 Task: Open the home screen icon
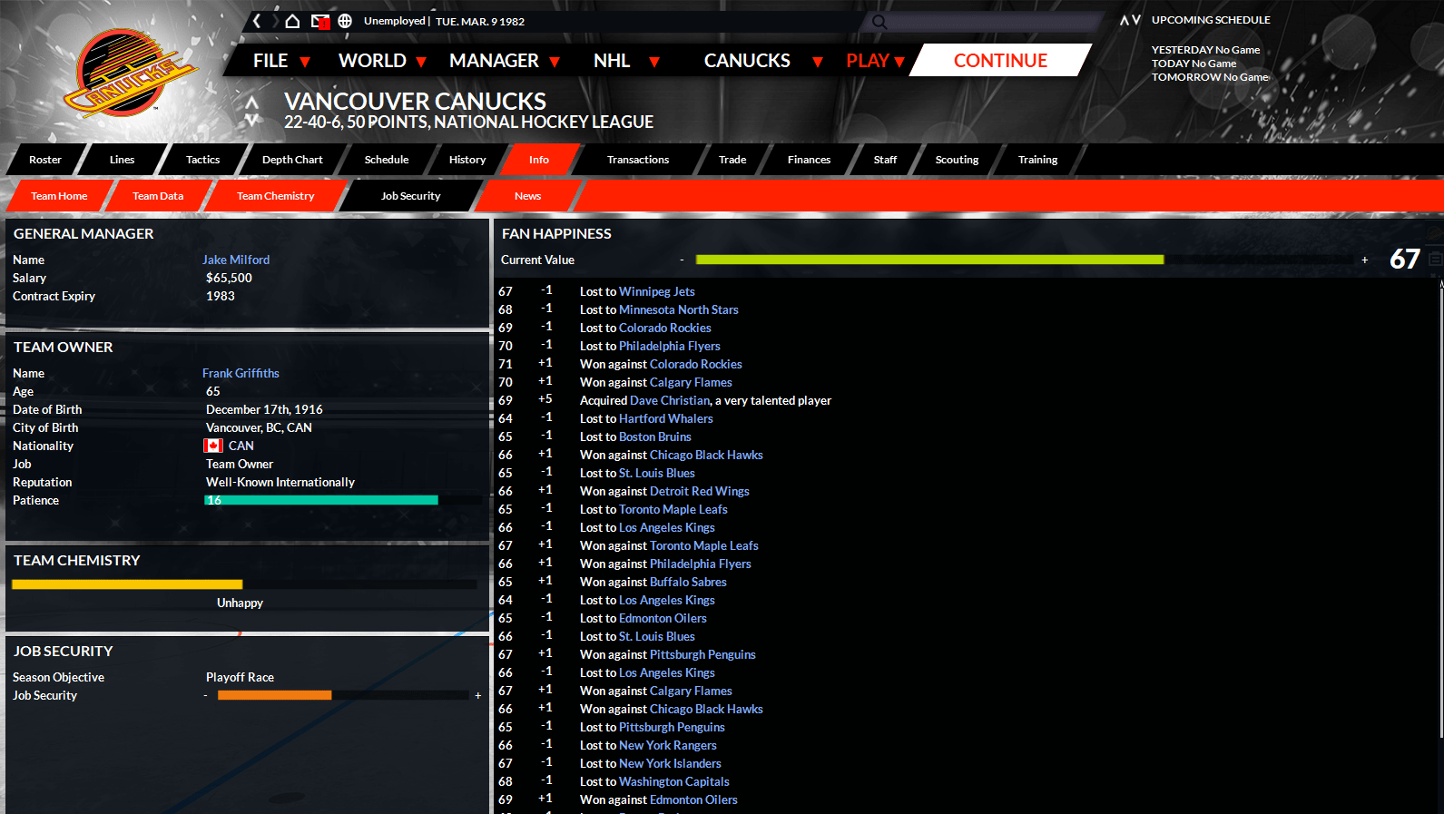click(292, 21)
